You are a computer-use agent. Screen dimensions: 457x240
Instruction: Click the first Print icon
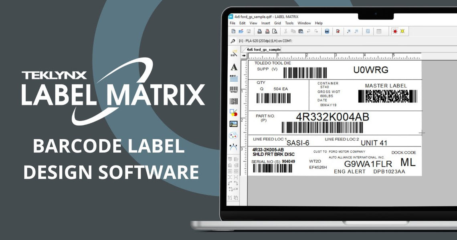259,31
